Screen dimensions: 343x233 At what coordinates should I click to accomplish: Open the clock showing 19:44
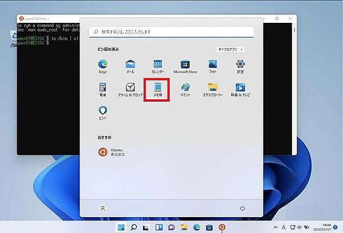point(322,227)
